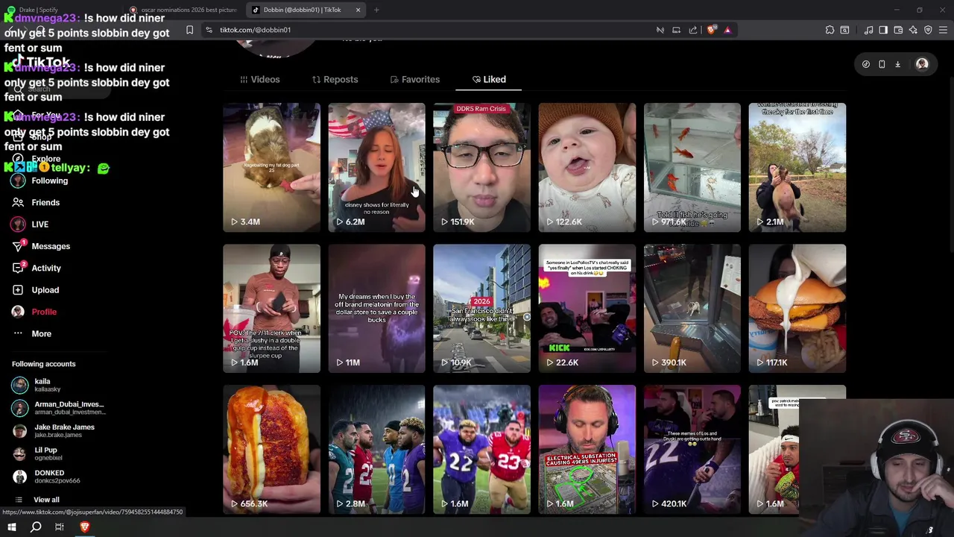This screenshot has width=954, height=537.
Task: Close the Dobbin TikTok browser tab
Action: tap(358, 10)
